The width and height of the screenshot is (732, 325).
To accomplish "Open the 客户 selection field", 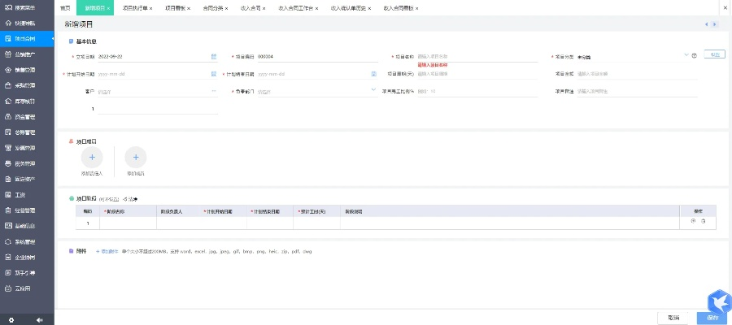I will (155, 91).
